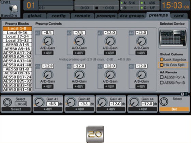Image resolution: width=191 pixels, height=143 pixels.
Task: Click channel 41 A/D-Gain knob
Action: click(x=48, y=41)
